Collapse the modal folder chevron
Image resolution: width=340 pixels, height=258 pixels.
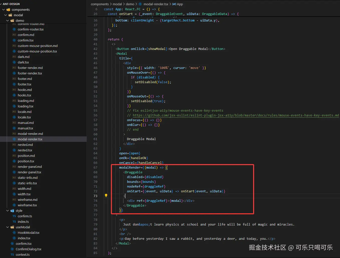click(6, 15)
